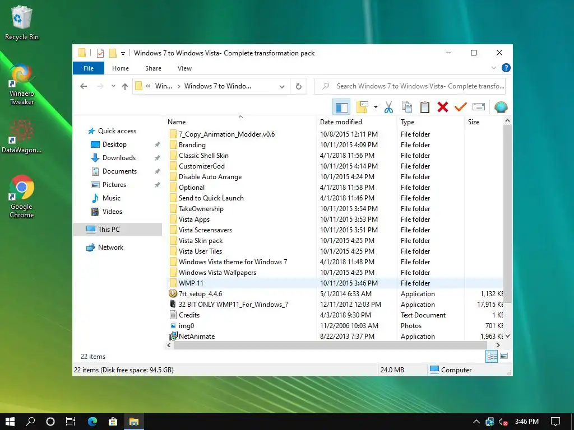The image size is (574, 430).
Task: Open Videos in navigation pane
Action: point(112,212)
